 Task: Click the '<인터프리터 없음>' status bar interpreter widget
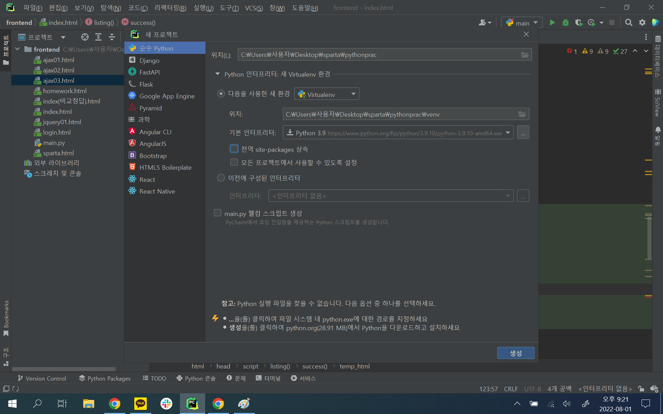tap(605, 389)
